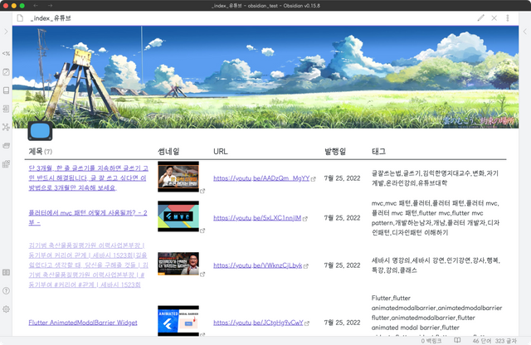The width and height of the screenshot is (531, 345).
Task: Click the 7월 25, 2022 date in mvc row
Action: pyautogui.click(x=342, y=218)
